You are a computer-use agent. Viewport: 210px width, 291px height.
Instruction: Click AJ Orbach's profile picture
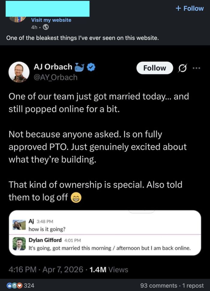point(19,72)
